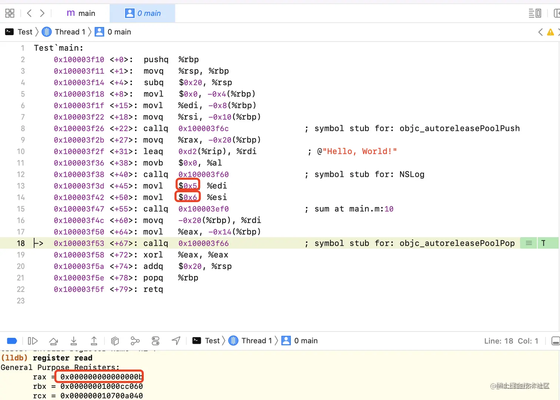The image size is (560, 400).
Task: Toggle breakpoints activation button
Action: click(12, 341)
